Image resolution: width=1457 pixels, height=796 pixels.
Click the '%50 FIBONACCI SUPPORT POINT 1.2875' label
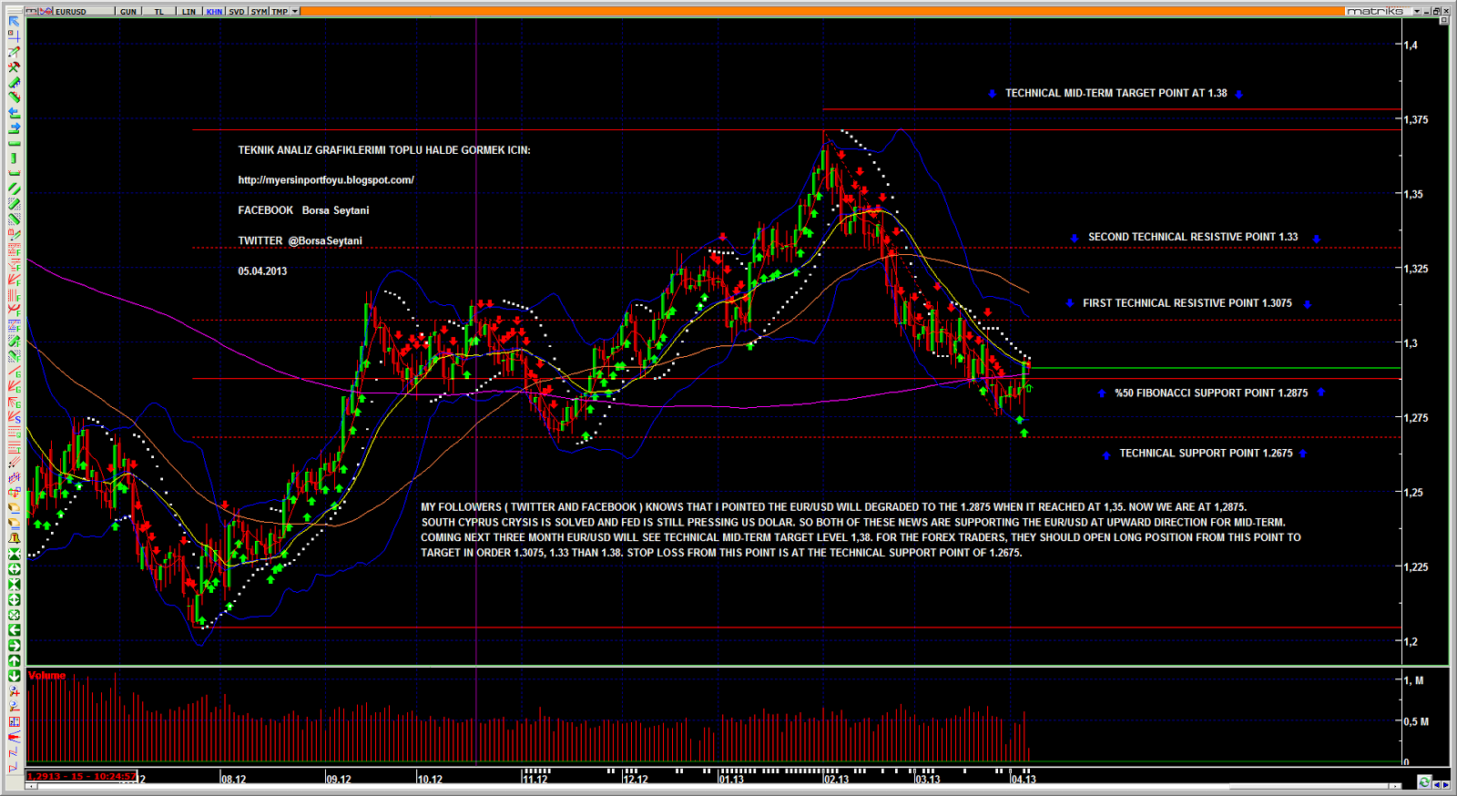pos(1211,393)
